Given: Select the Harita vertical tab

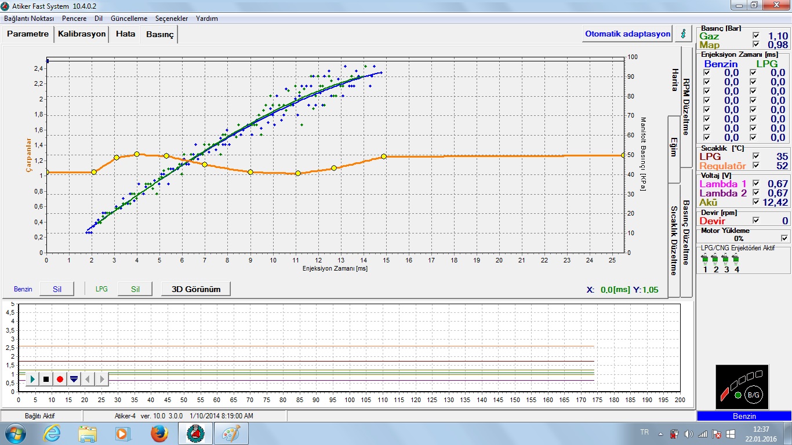Looking at the screenshot, I should click(x=674, y=80).
